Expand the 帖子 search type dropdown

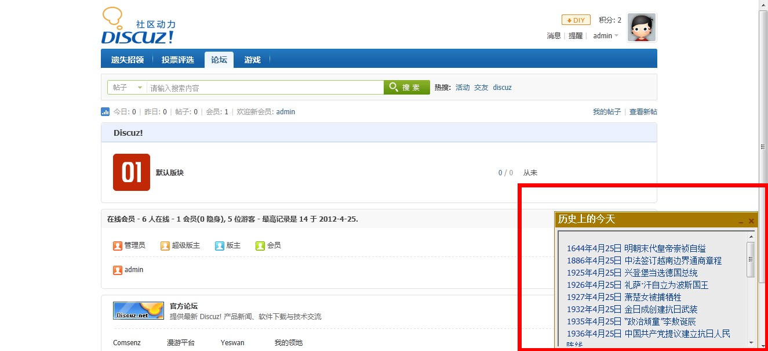click(128, 88)
